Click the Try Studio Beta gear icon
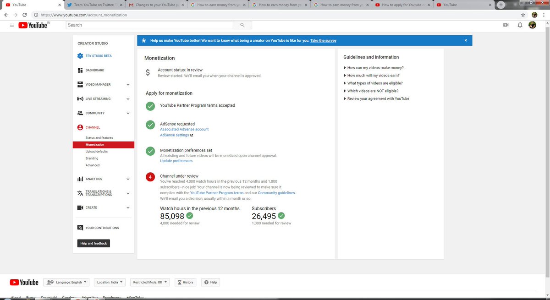Image resolution: width=550 pixels, height=300 pixels. (80, 56)
